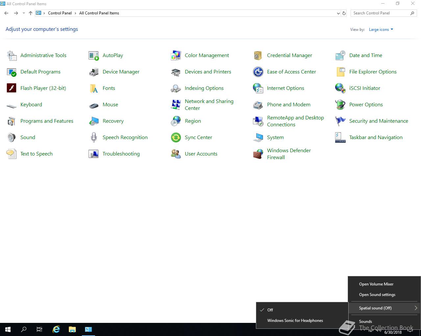Open the Power Options icon

(x=340, y=105)
